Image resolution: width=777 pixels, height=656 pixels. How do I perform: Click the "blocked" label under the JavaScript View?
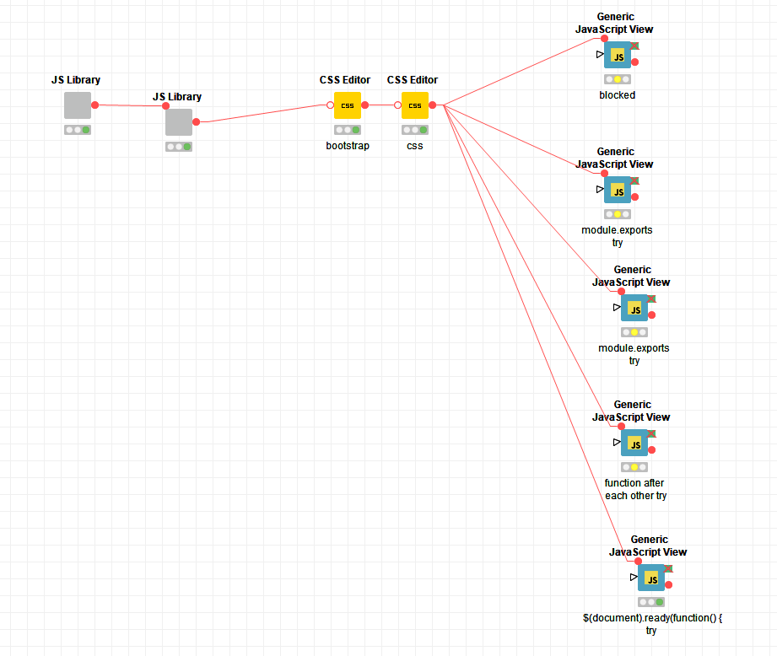point(618,95)
